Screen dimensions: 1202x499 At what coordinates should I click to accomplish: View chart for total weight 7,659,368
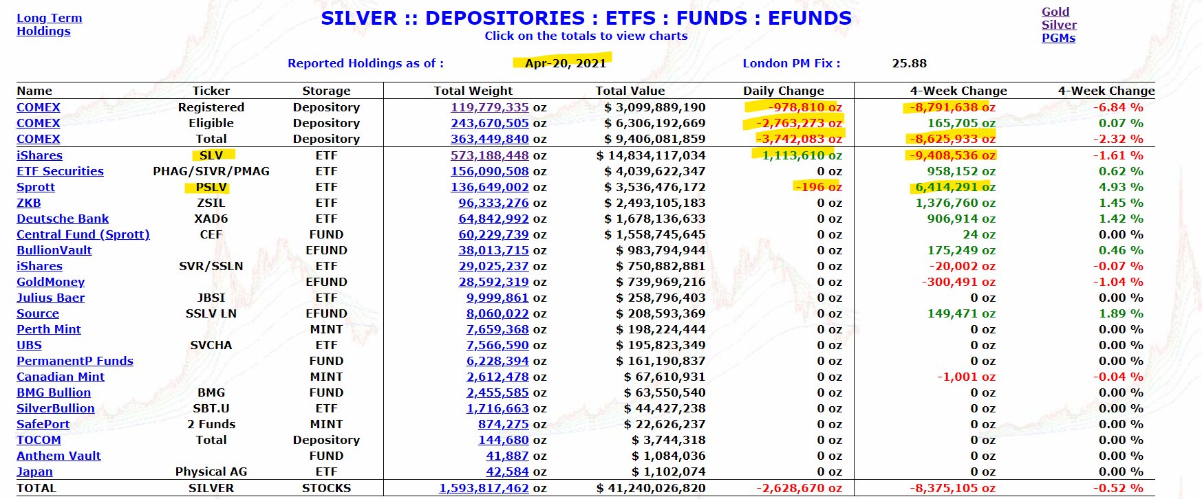[x=497, y=329]
